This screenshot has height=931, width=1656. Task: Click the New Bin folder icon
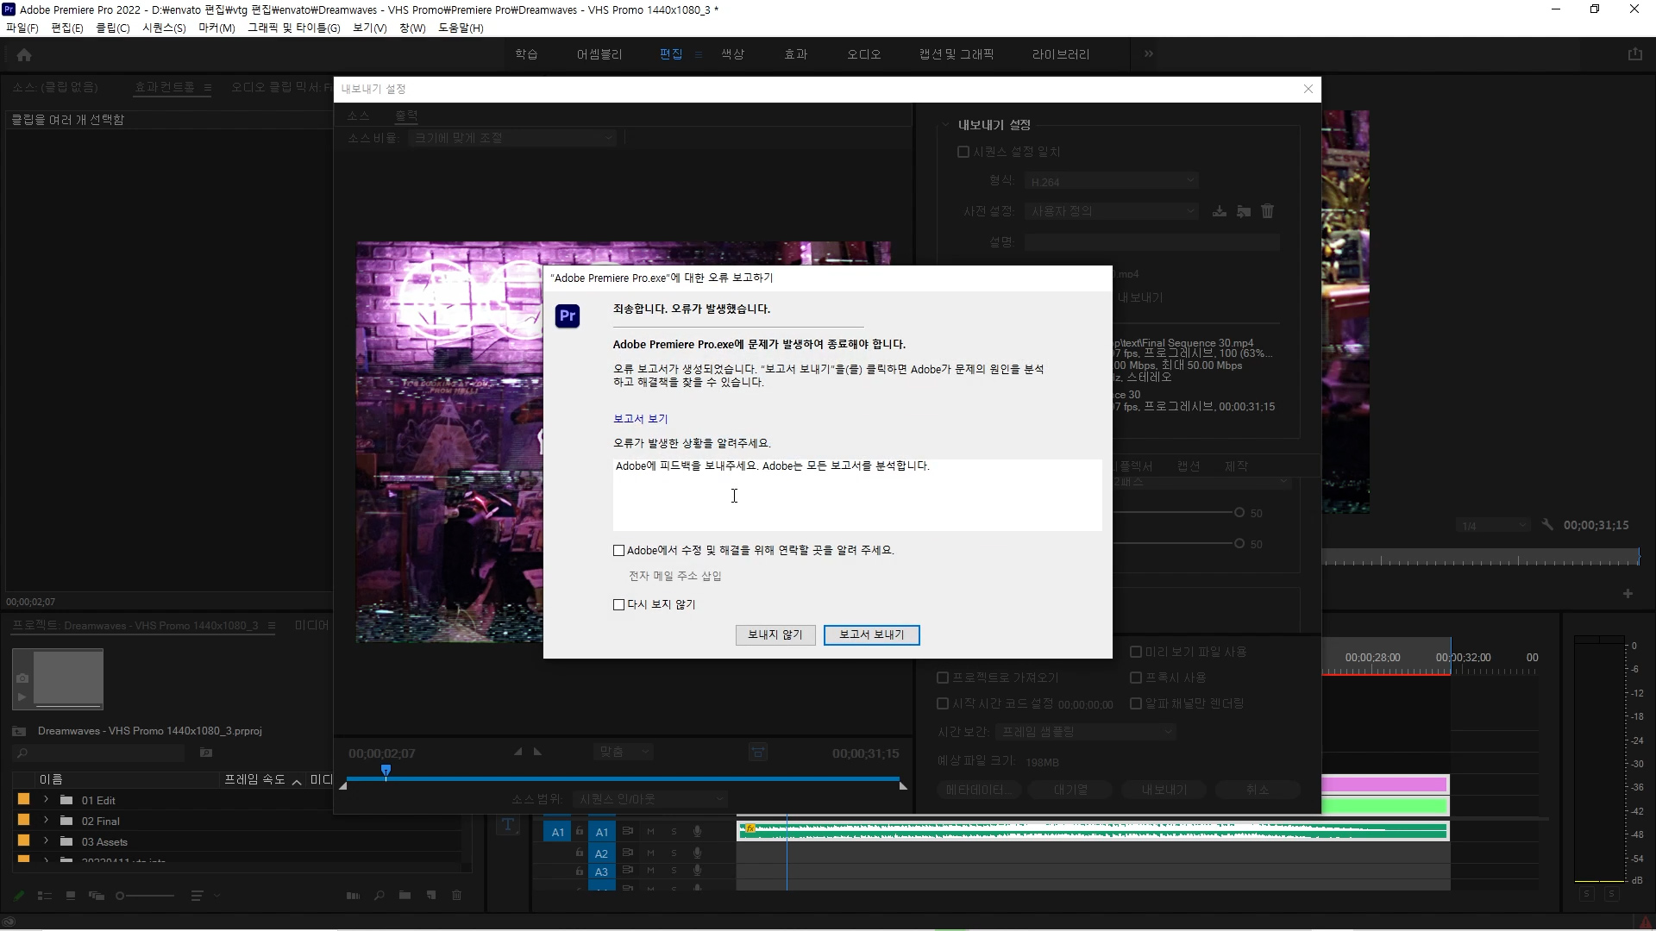[x=405, y=896]
